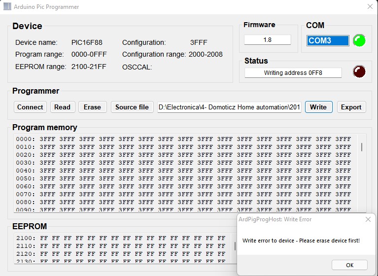378x276 pixels.
Task: Click program memory row address 0060:
Action: point(26,186)
